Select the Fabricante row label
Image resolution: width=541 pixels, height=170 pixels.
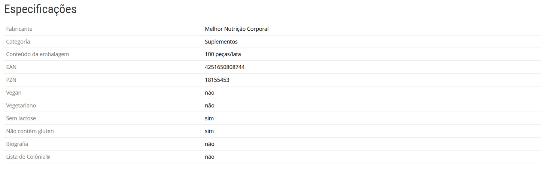19,29
